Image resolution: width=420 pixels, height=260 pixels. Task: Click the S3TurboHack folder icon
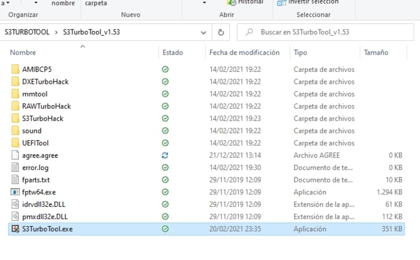(x=15, y=118)
